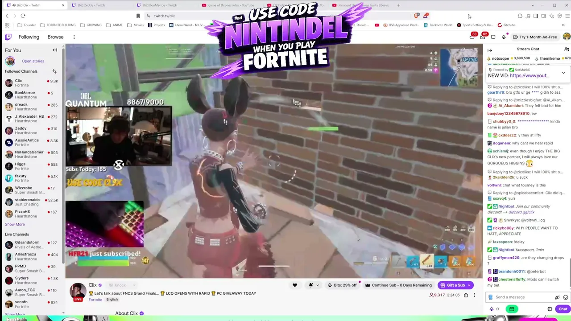
Task: Open the Bitchute bookmark
Action: pyautogui.click(x=506, y=25)
